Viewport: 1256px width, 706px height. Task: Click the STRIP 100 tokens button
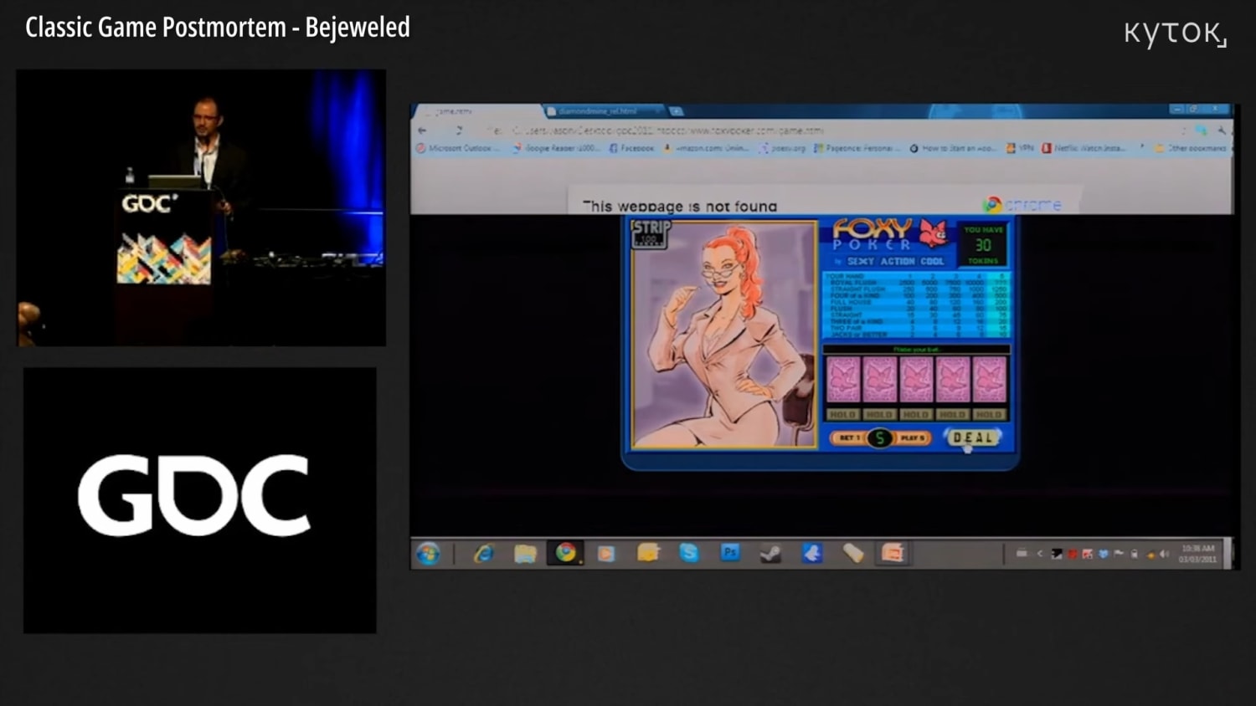pyautogui.click(x=650, y=234)
